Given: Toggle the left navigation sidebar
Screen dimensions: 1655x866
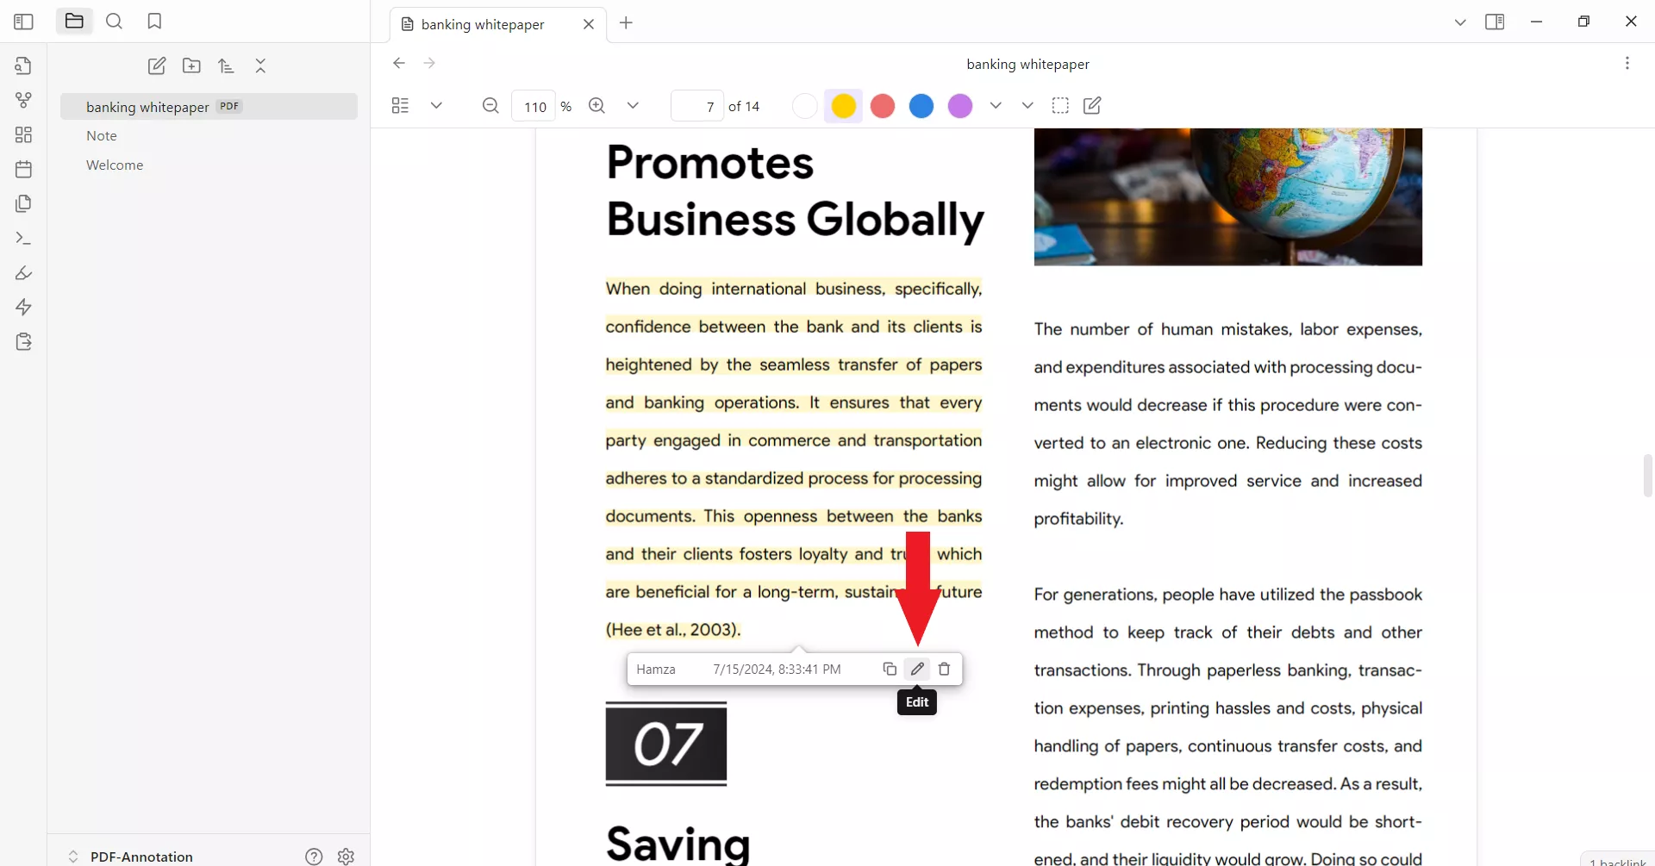Looking at the screenshot, I should [x=23, y=21].
